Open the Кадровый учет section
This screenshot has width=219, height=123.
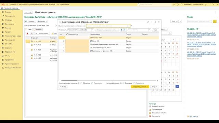(10, 52)
